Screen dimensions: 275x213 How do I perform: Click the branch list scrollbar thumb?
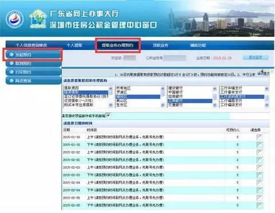click(267, 98)
